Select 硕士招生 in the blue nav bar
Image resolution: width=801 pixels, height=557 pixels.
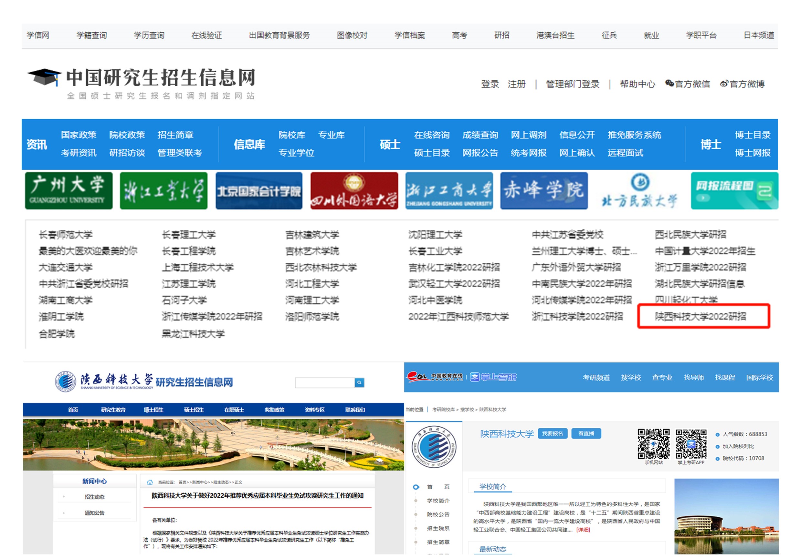[194, 410]
